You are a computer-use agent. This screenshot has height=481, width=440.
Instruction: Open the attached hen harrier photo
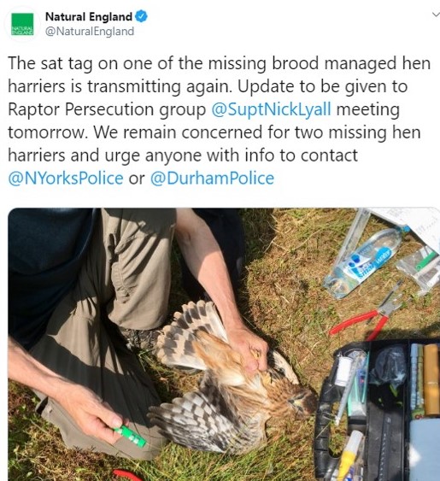(x=224, y=344)
